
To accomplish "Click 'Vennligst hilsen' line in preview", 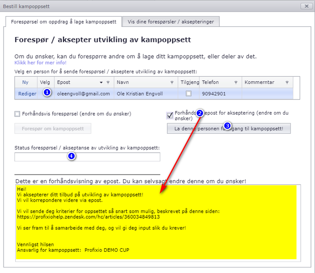I will pos(35,245).
